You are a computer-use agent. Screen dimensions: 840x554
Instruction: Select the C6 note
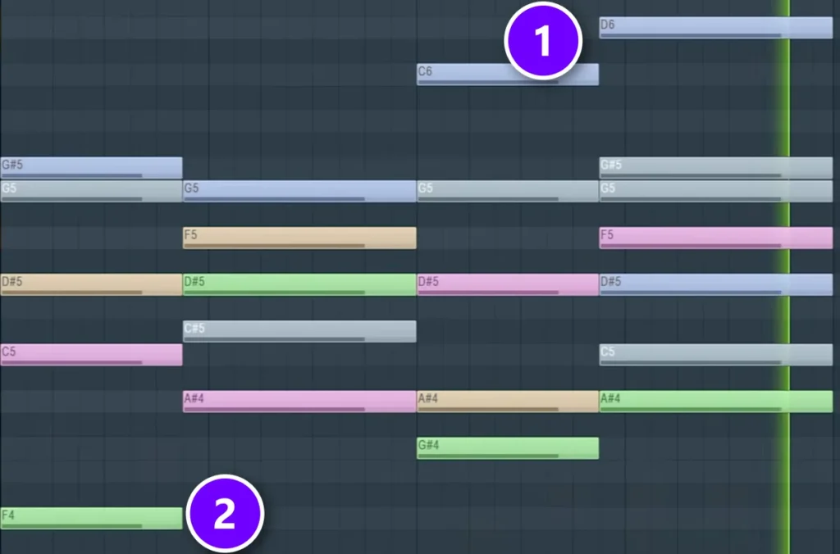(507, 75)
